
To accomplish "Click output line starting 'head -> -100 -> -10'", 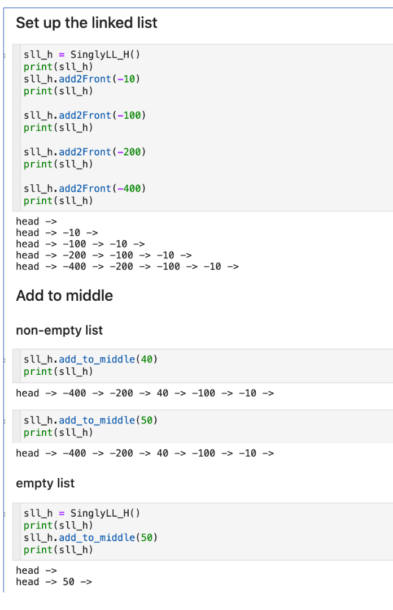I will (x=80, y=244).
